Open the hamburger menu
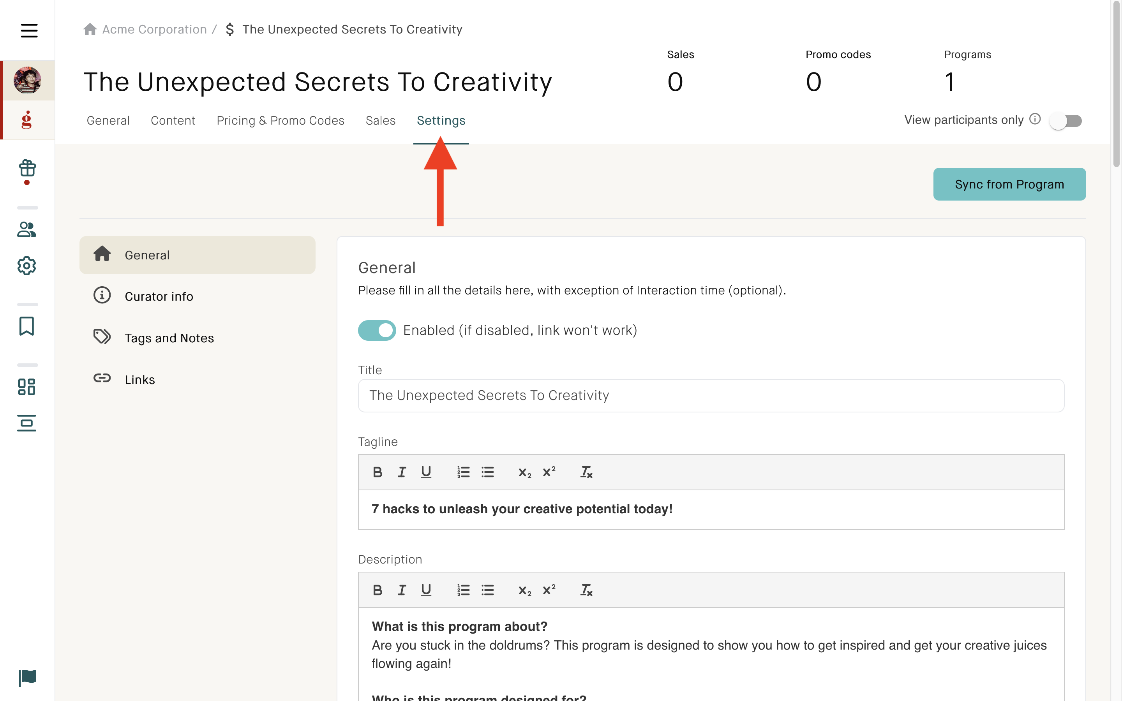The image size is (1122, 701). [29, 31]
